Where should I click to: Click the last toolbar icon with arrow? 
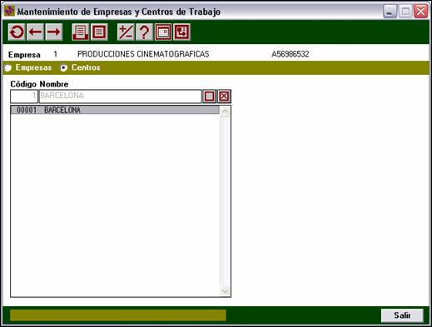tap(181, 32)
